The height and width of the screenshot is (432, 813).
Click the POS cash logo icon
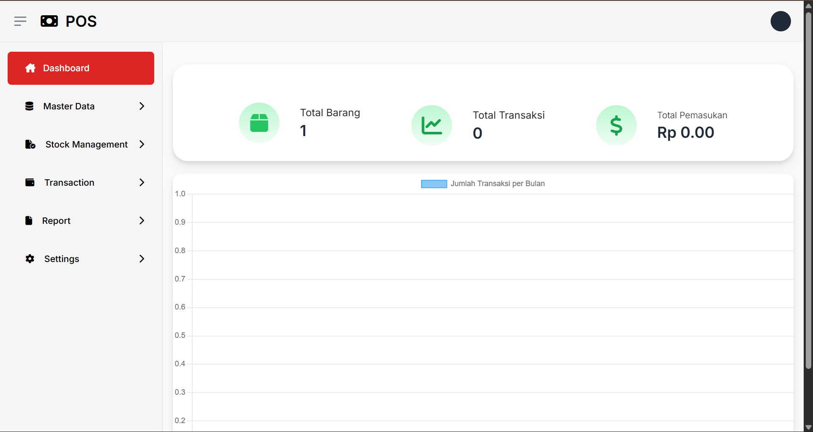click(49, 21)
